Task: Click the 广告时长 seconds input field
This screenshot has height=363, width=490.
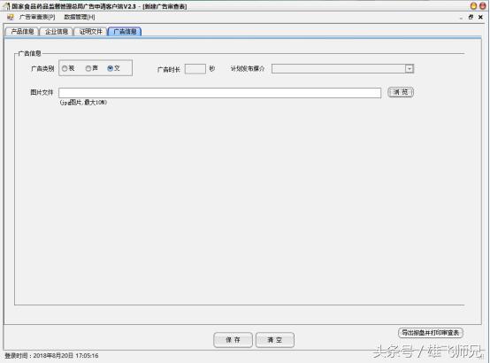Action: click(x=195, y=69)
